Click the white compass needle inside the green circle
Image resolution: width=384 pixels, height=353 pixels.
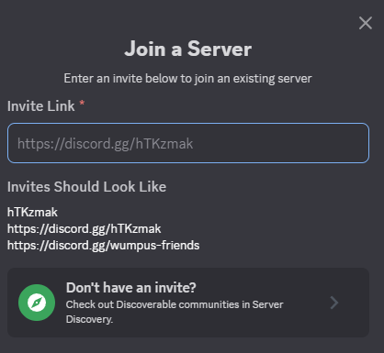point(37,303)
